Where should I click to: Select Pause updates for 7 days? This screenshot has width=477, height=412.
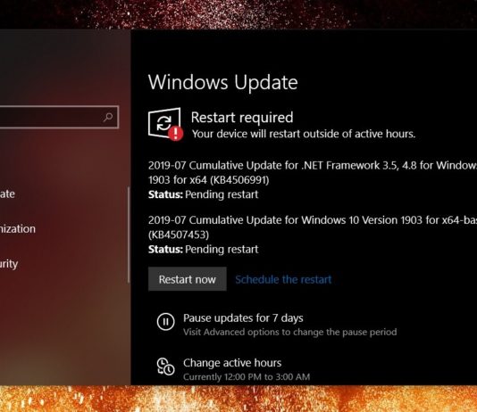click(x=243, y=317)
